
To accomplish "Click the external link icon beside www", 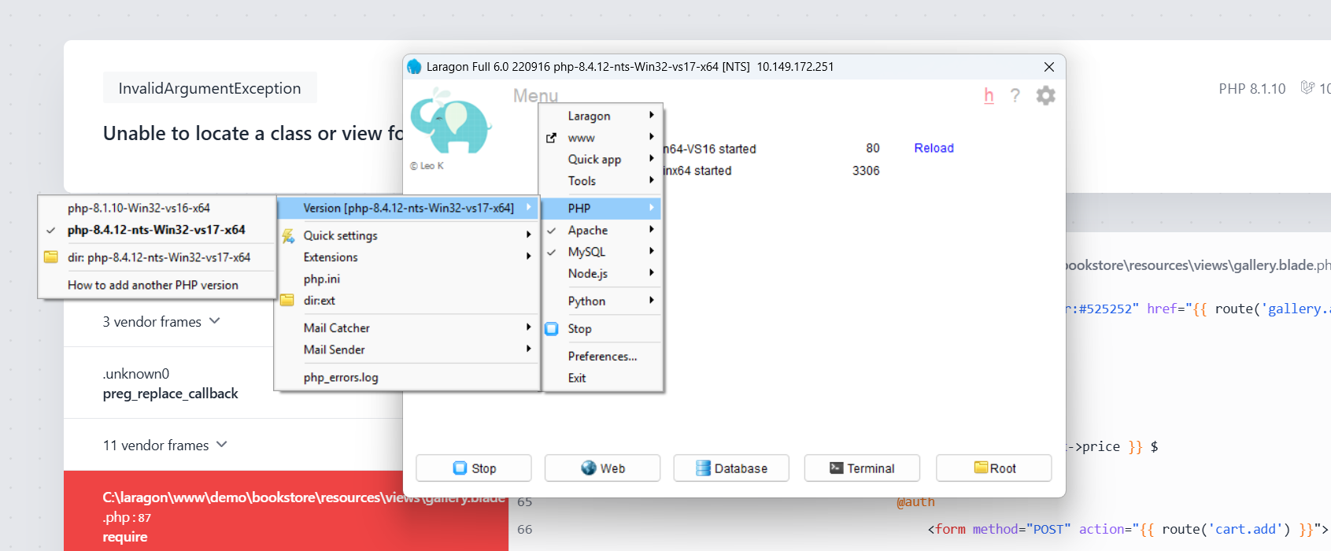I will click(551, 138).
